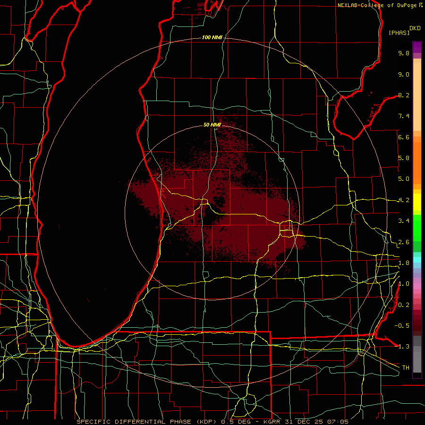Click the 2.6 scale value
Image resolution: width=425 pixels, height=425 pixels.
tap(404, 242)
